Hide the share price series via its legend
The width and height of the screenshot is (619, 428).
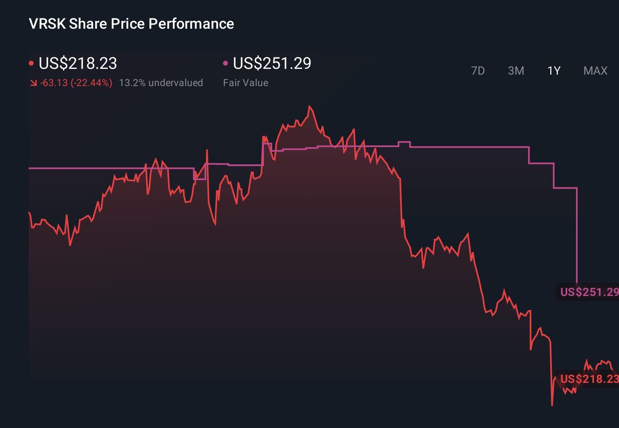32,62
